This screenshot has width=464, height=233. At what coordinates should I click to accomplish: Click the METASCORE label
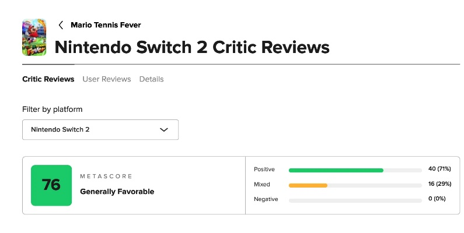click(106, 176)
